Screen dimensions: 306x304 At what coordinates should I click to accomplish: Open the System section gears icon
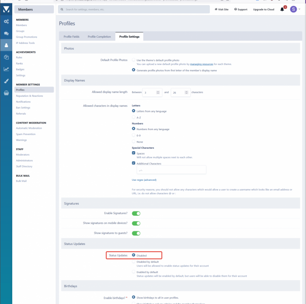coord(6,21)
